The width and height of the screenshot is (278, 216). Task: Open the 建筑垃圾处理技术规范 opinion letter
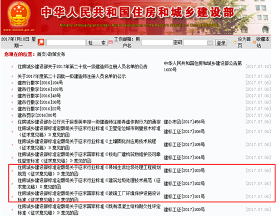[x=89, y=184]
